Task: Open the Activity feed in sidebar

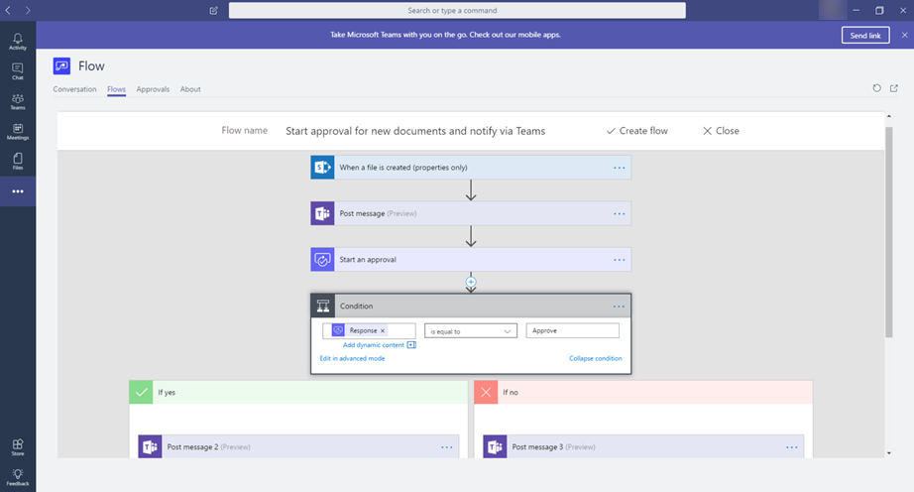Action: click(x=17, y=41)
